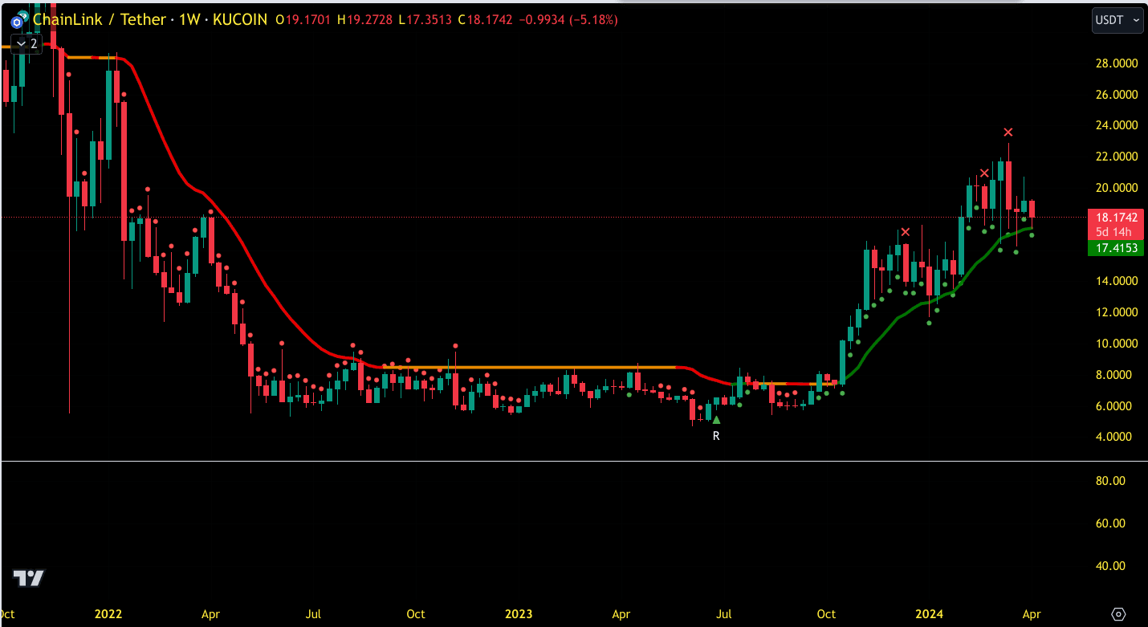Click 28.0000 on the price scale
This screenshot has width=1148, height=627.
pos(1116,63)
